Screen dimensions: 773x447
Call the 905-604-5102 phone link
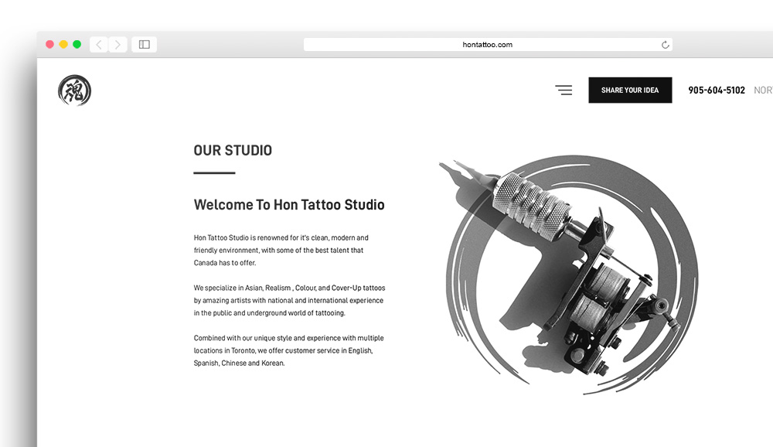[x=717, y=90]
